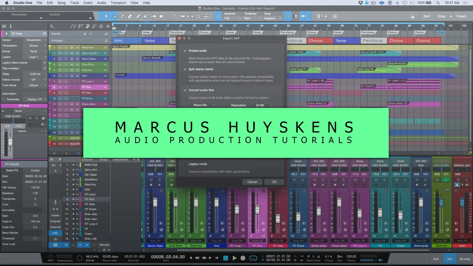Toggle Embed audio checkbox
The width and height of the screenshot is (473, 266).
click(185, 50)
